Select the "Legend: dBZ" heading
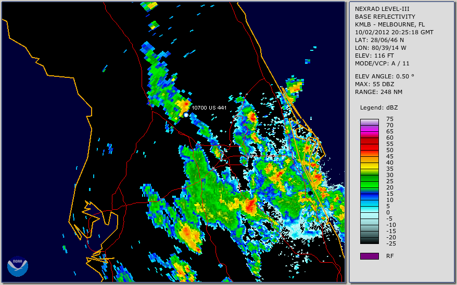 [x=379, y=107]
